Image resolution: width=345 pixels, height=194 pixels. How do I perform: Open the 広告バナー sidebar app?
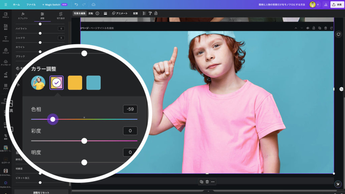(6, 148)
